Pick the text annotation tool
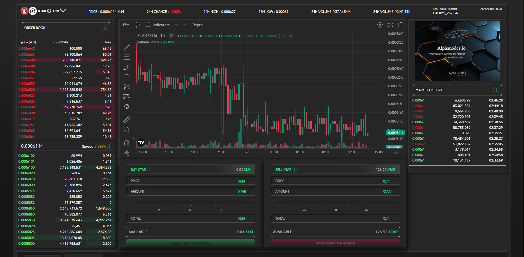This screenshot has height=257, width=524. [127, 77]
